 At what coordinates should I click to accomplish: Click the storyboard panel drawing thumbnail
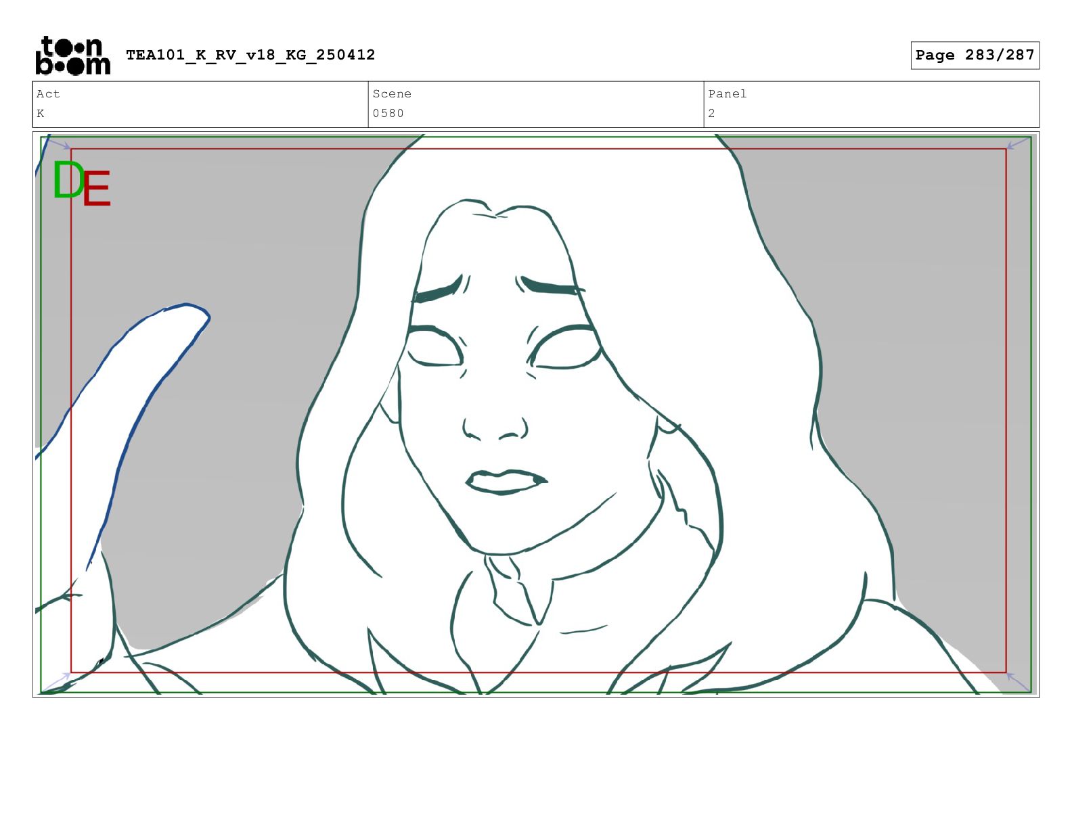[x=536, y=415]
